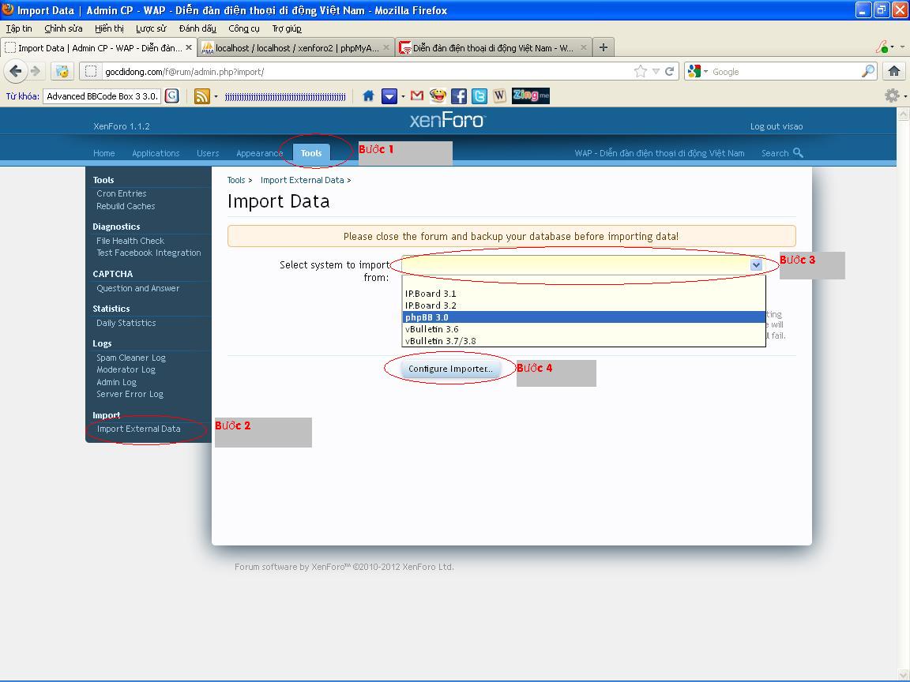This screenshot has height=682, width=910.
Task: Click the Configure Importer button
Action: 450,369
